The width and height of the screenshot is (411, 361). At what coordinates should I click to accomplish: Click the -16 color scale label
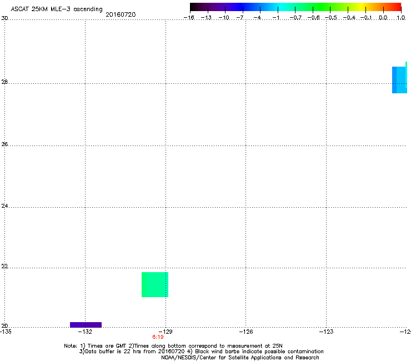pos(189,18)
